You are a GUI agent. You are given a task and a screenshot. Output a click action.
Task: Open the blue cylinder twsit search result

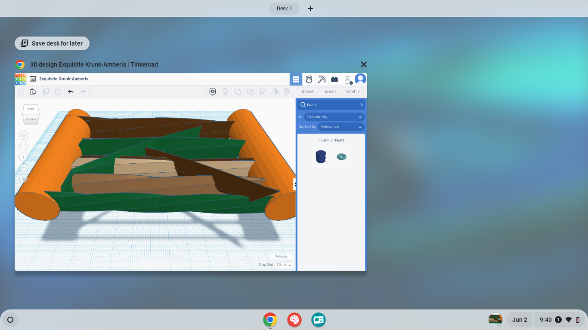click(321, 157)
